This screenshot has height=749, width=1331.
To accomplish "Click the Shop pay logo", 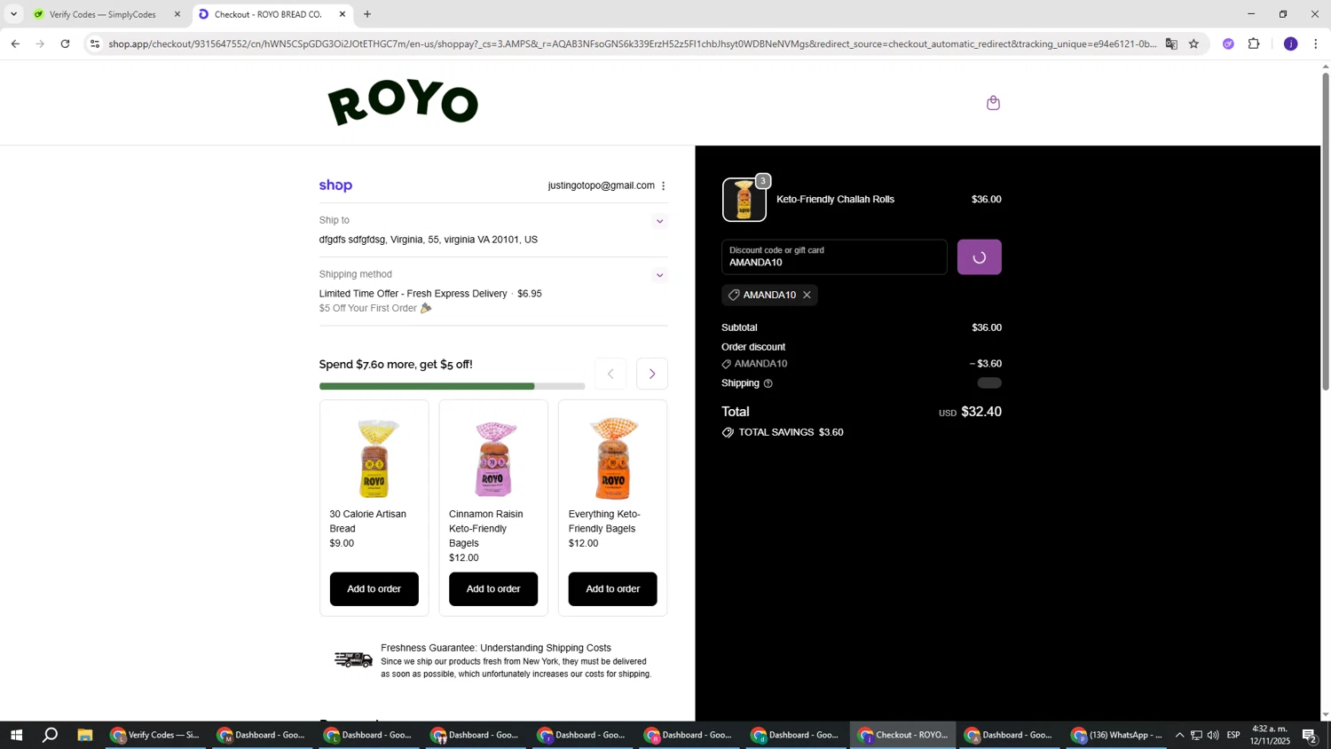I will (335, 185).
